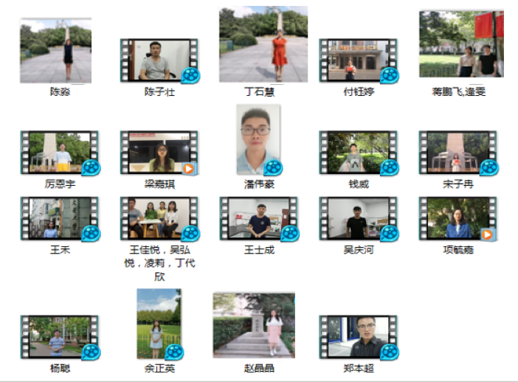Image resolution: width=518 pixels, height=382 pixels.
Task: Click the film reel badge on 杨聪 video
Action: [90, 352]
